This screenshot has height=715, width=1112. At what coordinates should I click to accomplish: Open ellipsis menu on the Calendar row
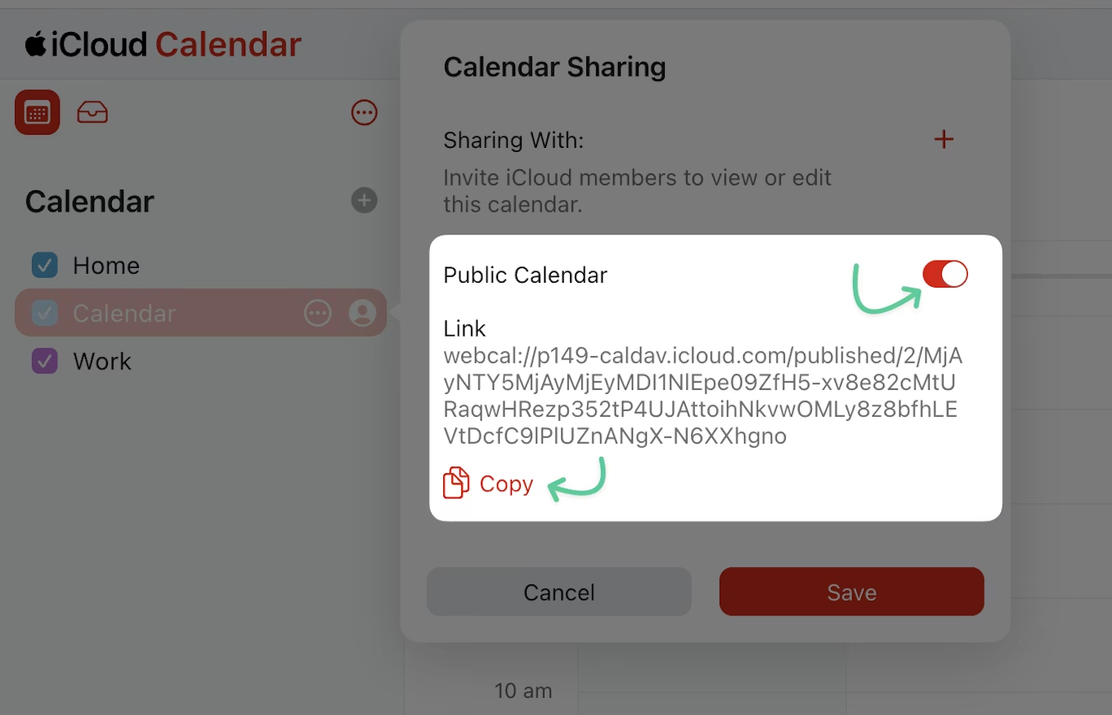coord(317,313)
